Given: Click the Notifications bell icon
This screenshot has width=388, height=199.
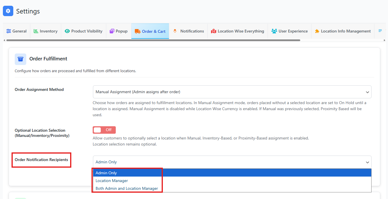Looking at the screenshot, I should point(175,31).
